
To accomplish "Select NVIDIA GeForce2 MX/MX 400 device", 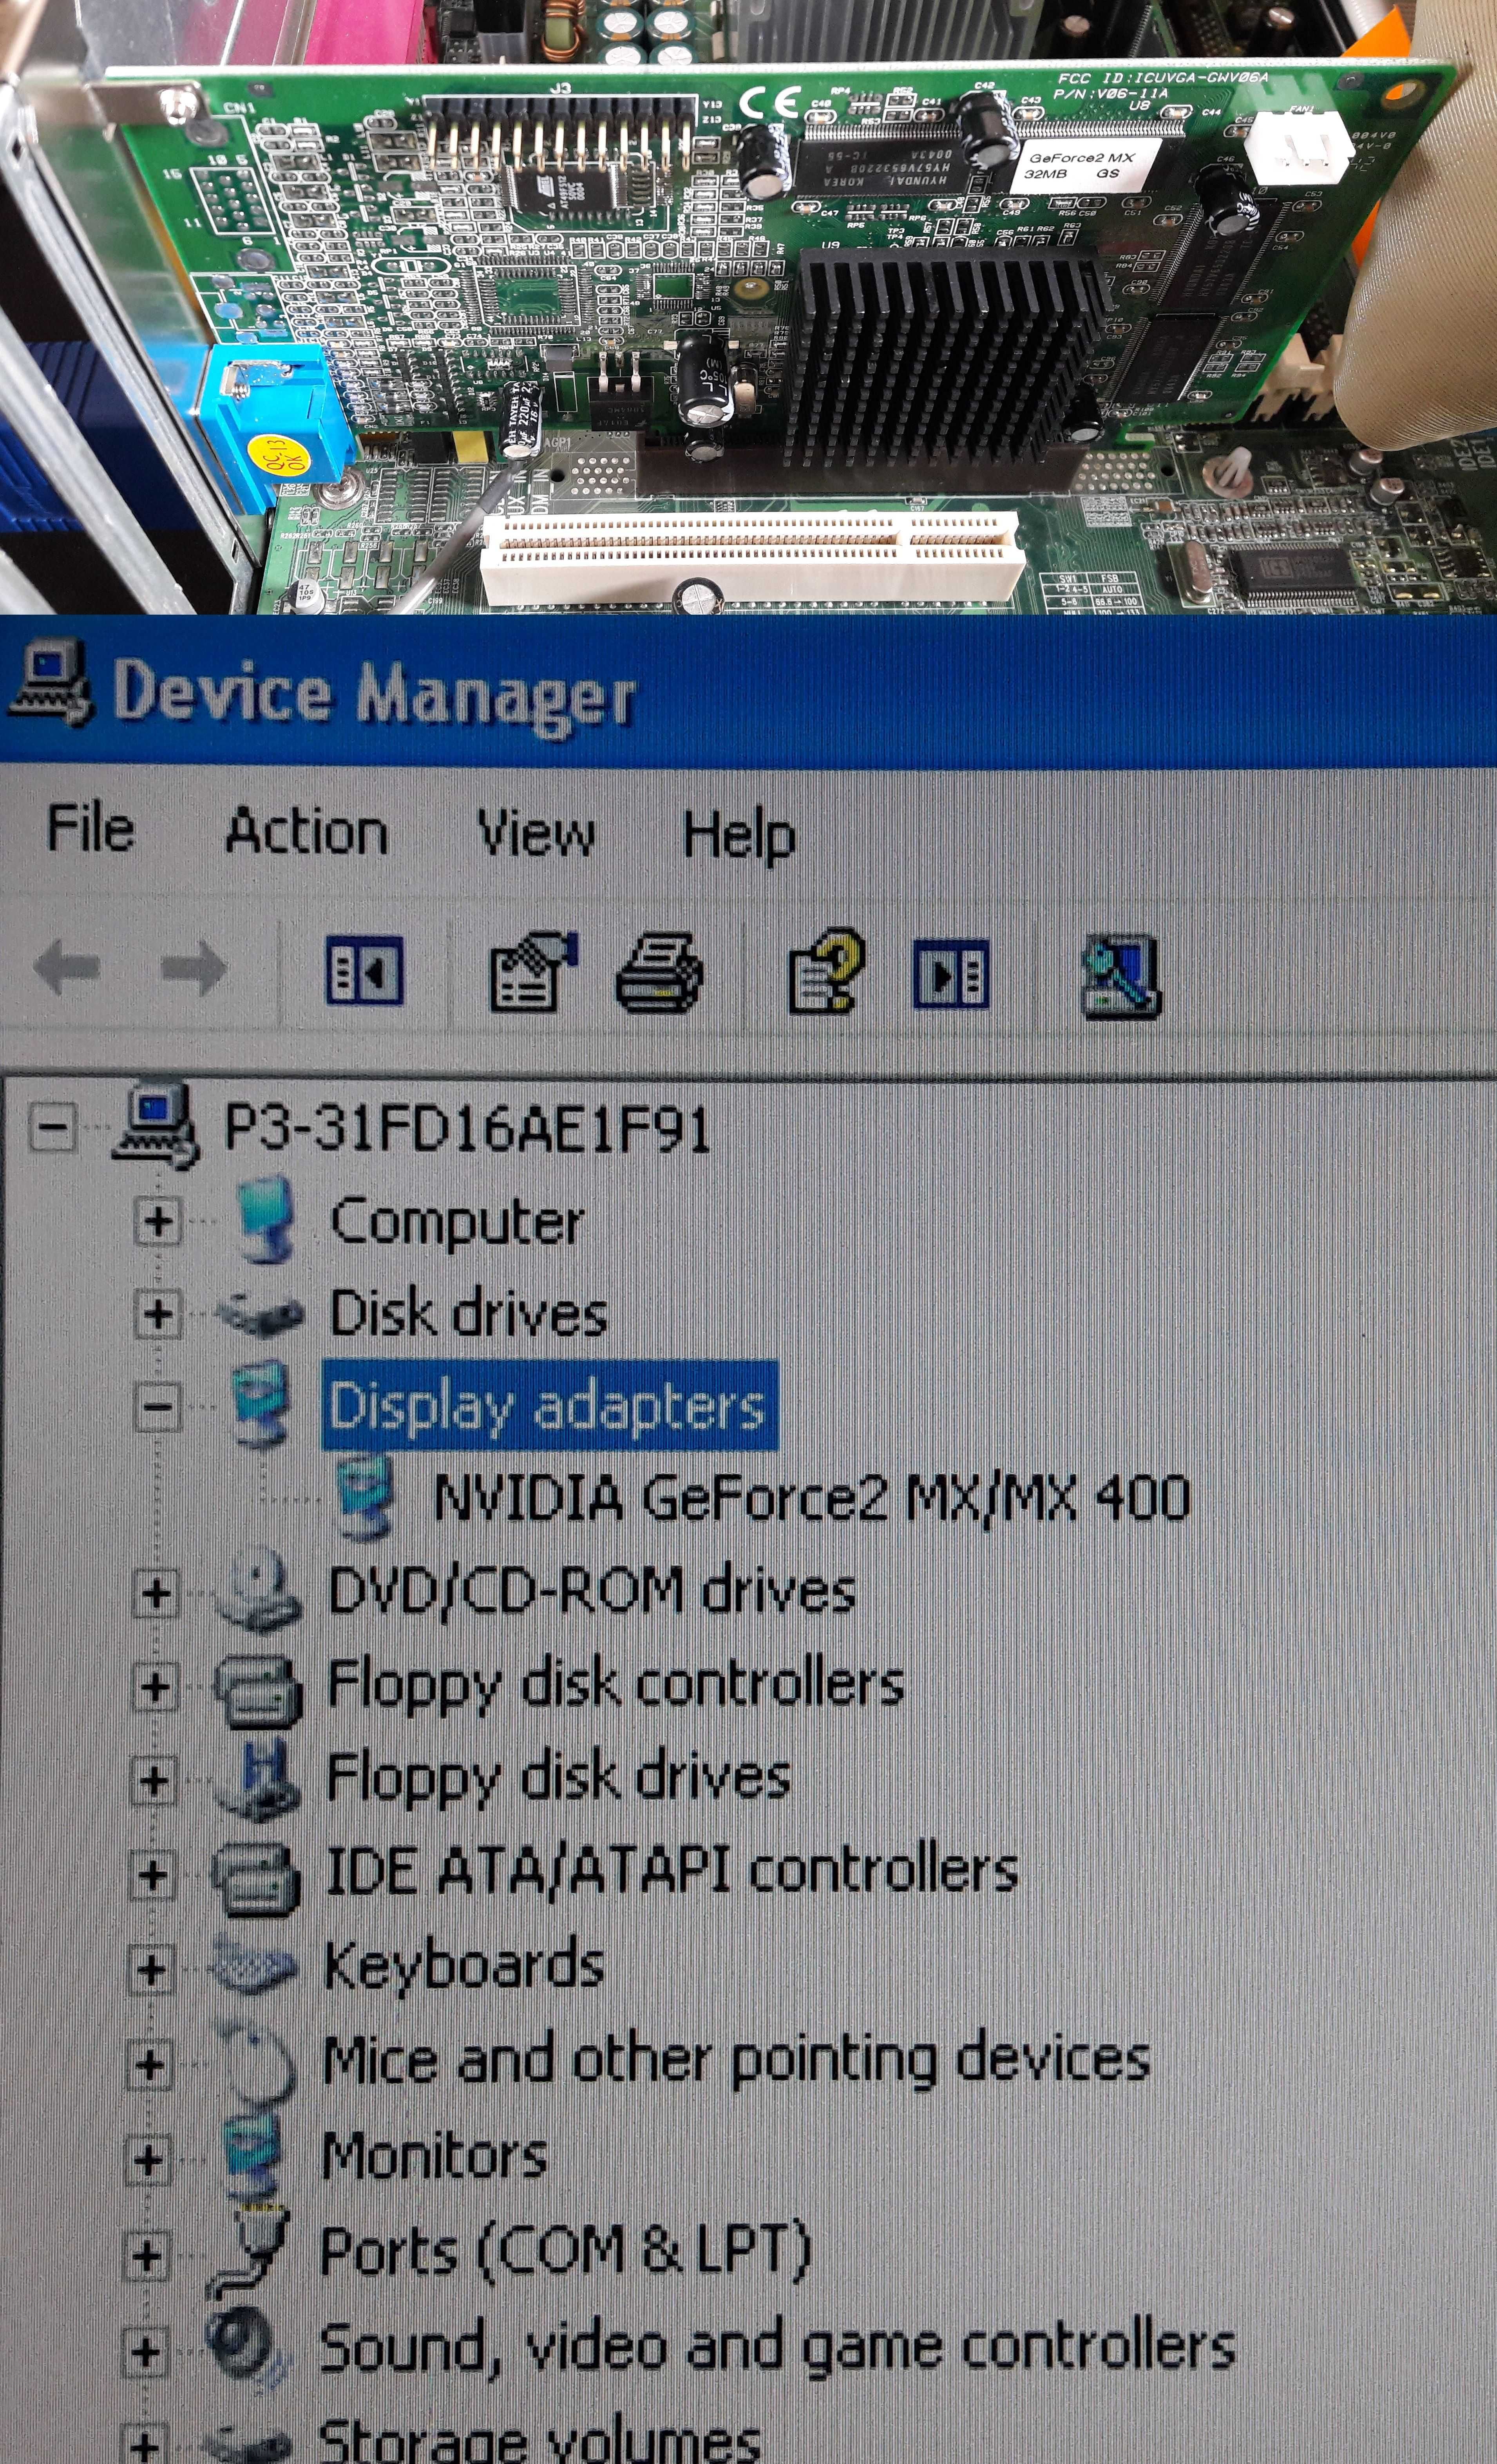I will [812, 1499].
